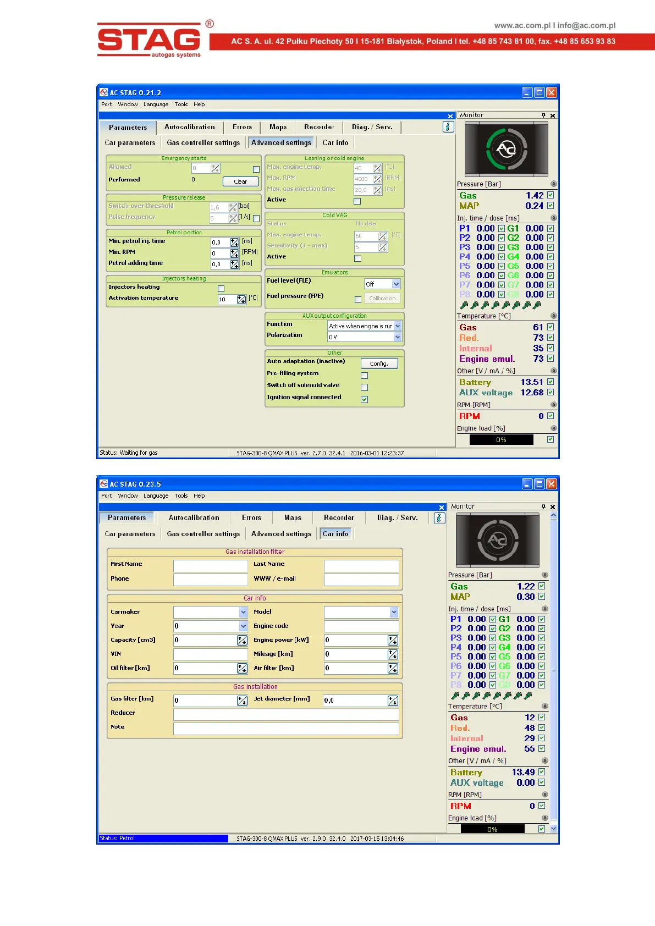
Task: Toggle the Active checkbox under Cold VAG
Action: [x=358, y=258]
